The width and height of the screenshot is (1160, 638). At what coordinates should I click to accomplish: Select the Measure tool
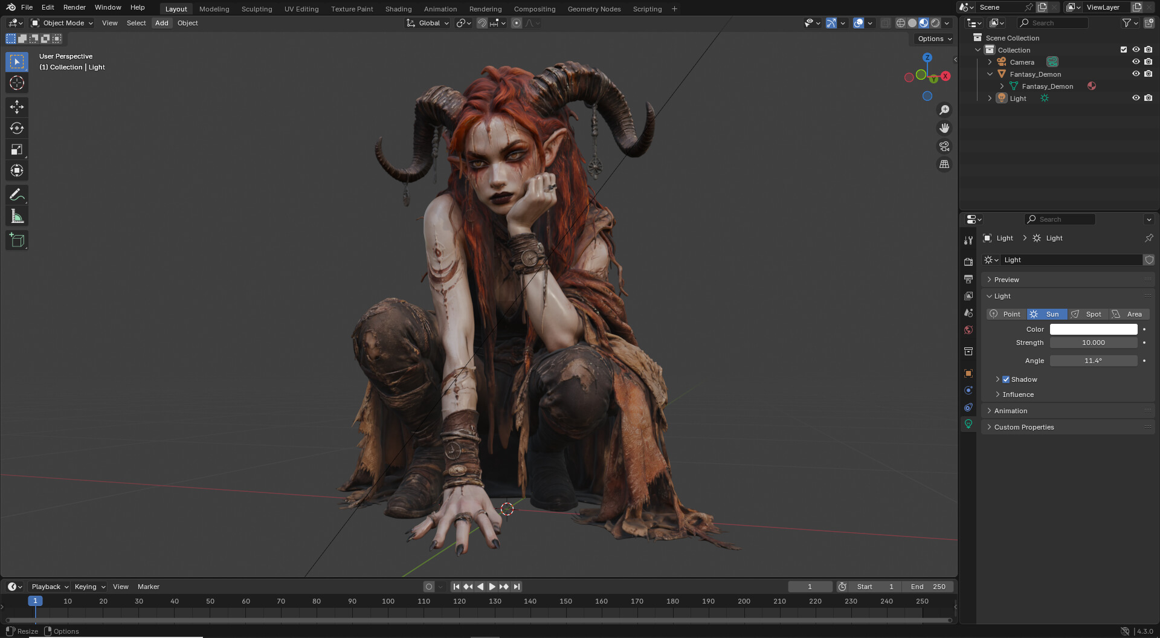[17, 216]
